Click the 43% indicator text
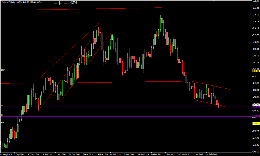260x156 pixels. pos(74,2)
